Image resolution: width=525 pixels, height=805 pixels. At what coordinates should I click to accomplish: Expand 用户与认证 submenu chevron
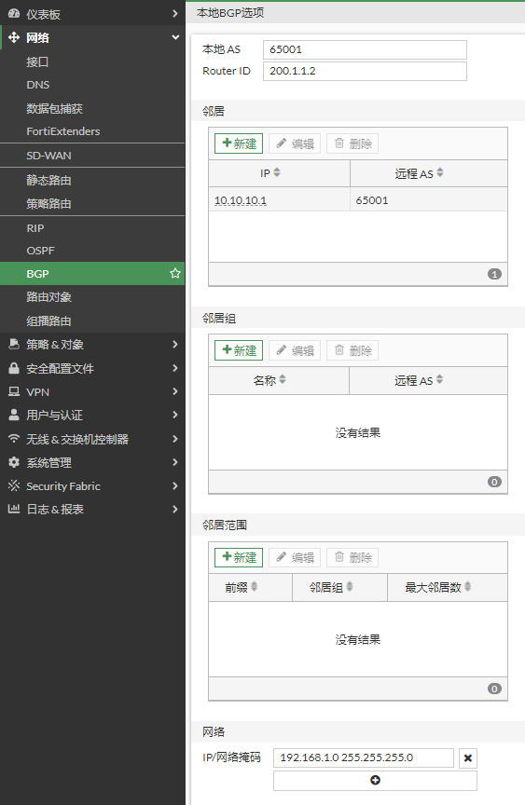[x=175, y=415]
